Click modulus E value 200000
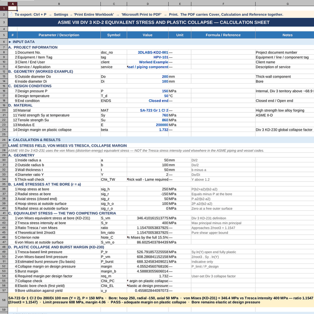The width and height of the screenshot is (314, 314). [162, 125]
